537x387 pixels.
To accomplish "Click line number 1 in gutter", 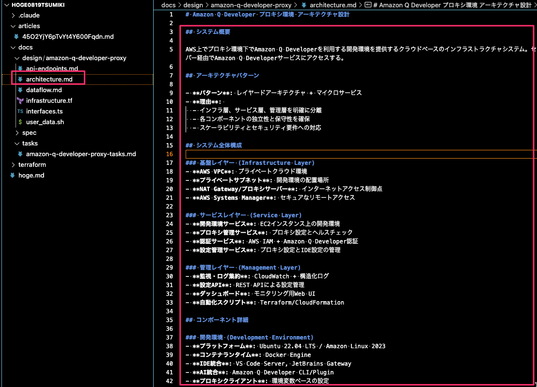I will (x=171, y=15).
